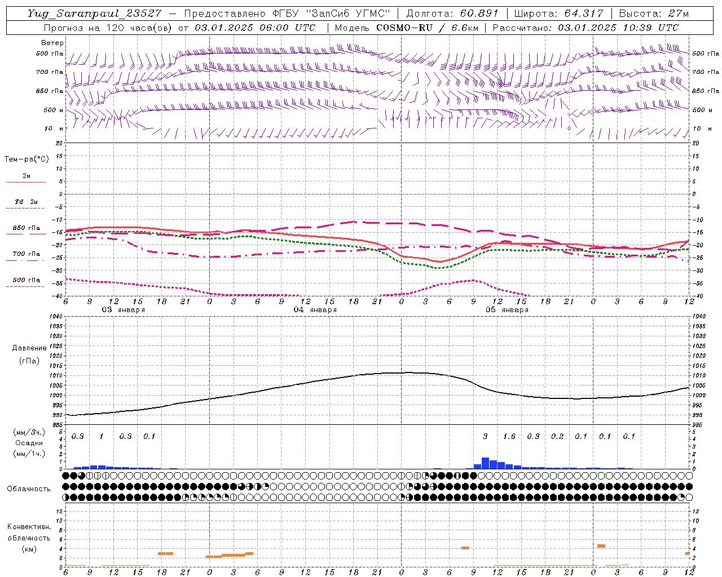Click the 03 января date label
Image resolution: width=722 pixels, height=577 pixels.
pos(123,310)
